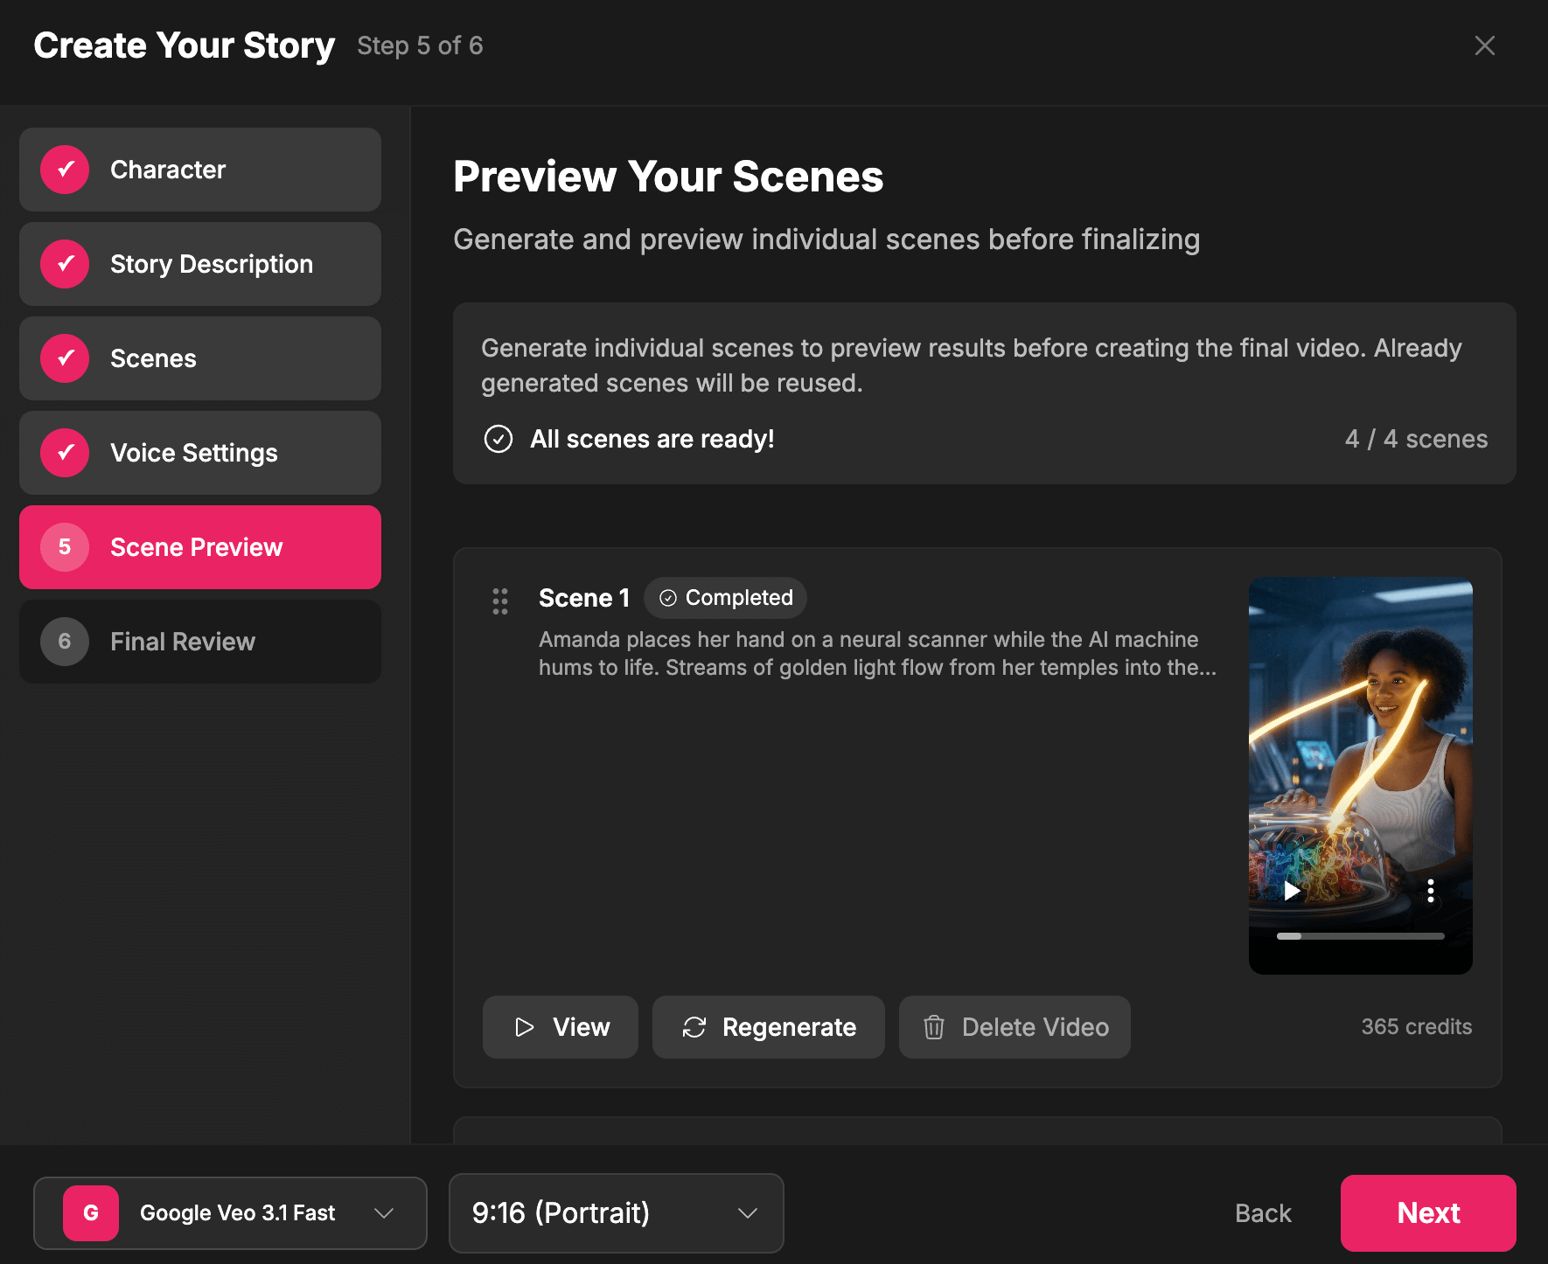Image resolution: width=1548 pixels, height=1264 pixels.
Task: Click the '365 credits' label
Action: click(1417, 1027)
